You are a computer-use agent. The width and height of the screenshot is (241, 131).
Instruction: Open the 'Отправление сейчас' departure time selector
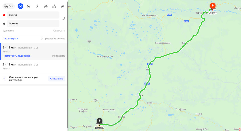click(53, 39)
